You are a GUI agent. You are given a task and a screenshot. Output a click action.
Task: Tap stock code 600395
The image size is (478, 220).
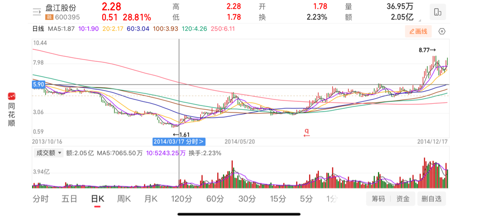pyautogui.click(x=67, y=17)
